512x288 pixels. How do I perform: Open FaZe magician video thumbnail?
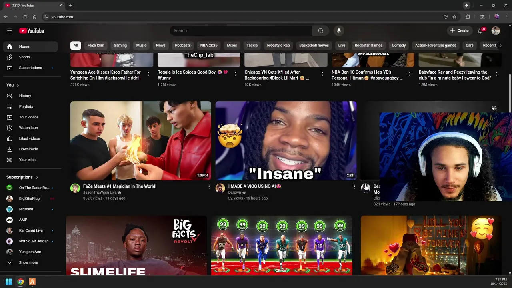tap(141, 141)
